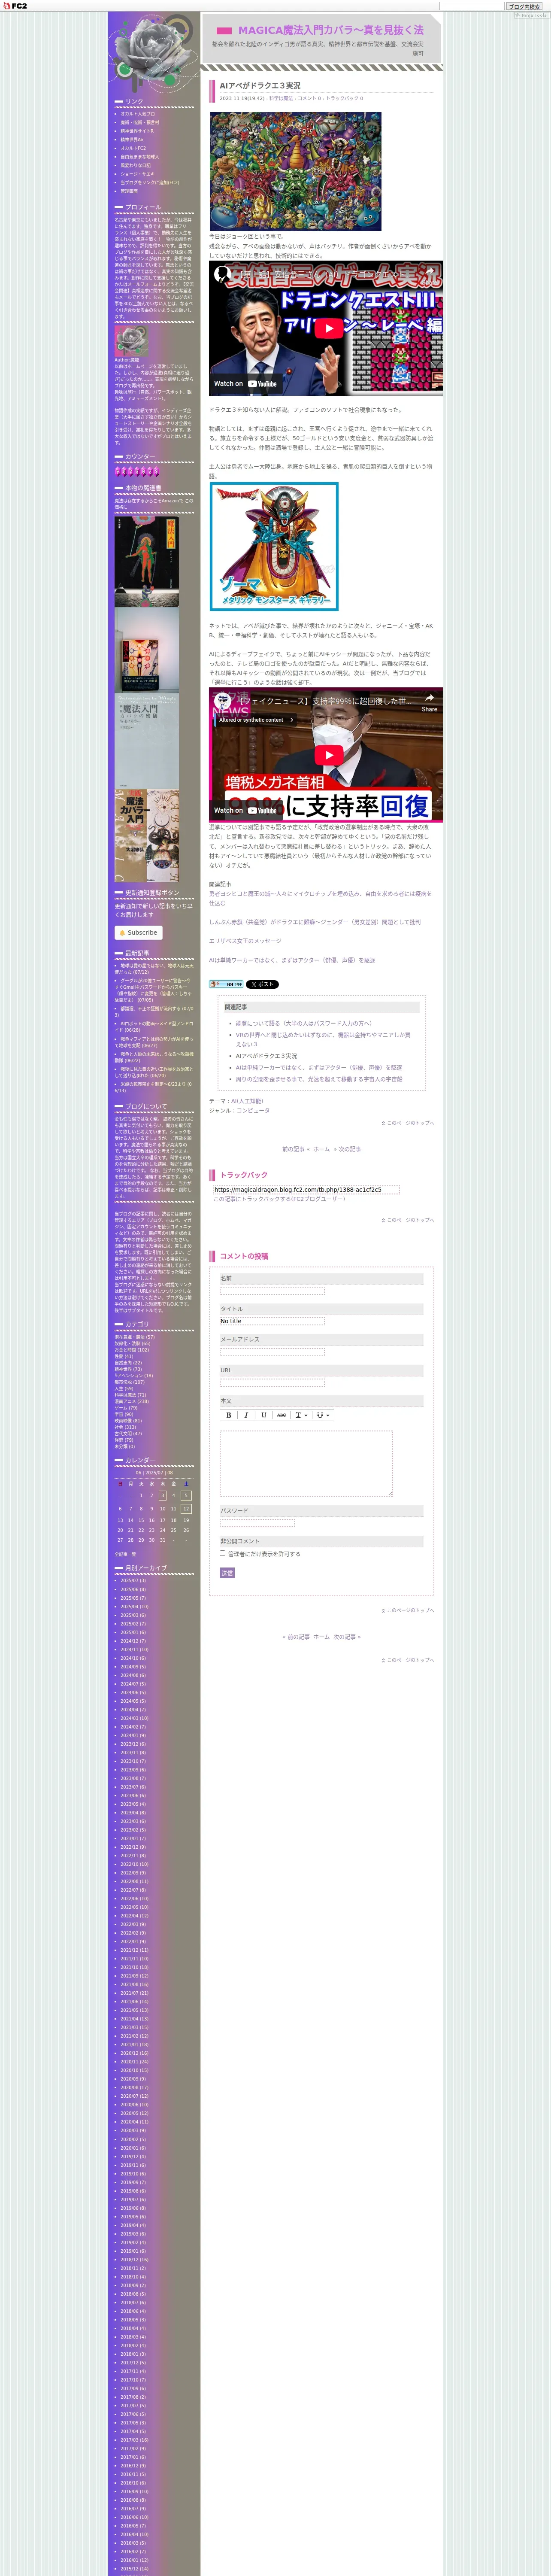Go to next month 08 in calendar
Image resolution: width=551 pixels, height=2576 pixels.
point(169,1473)
